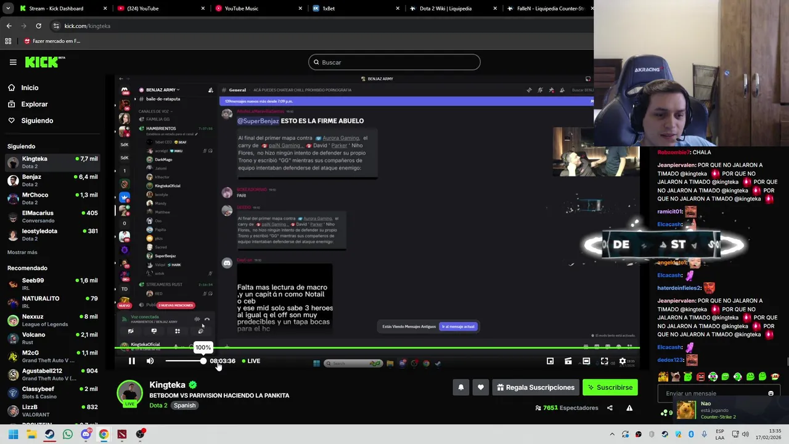This screenshot has height=444, width=789.
Task: Adjust the stream volume slider handle
Action: pyautogui.click(x=203, y=361)
